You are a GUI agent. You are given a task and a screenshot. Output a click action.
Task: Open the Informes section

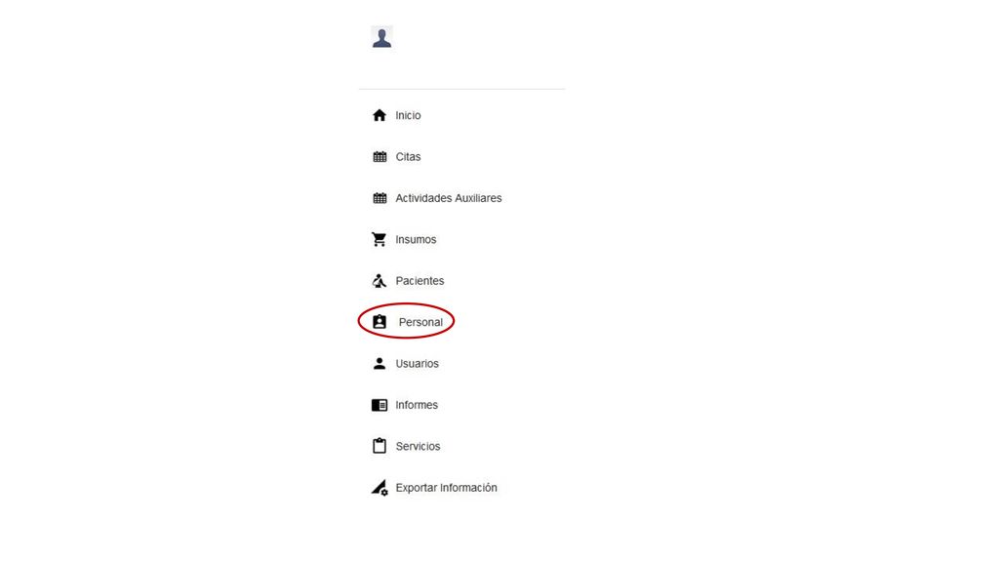click(x=416, y=405)
